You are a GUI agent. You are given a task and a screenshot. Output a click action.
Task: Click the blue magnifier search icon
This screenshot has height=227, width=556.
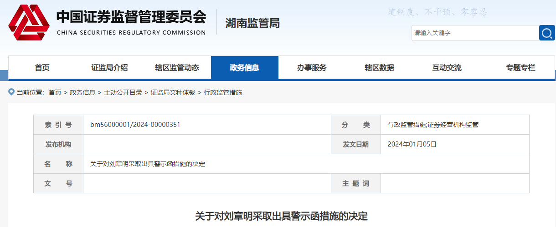(547, 33)
